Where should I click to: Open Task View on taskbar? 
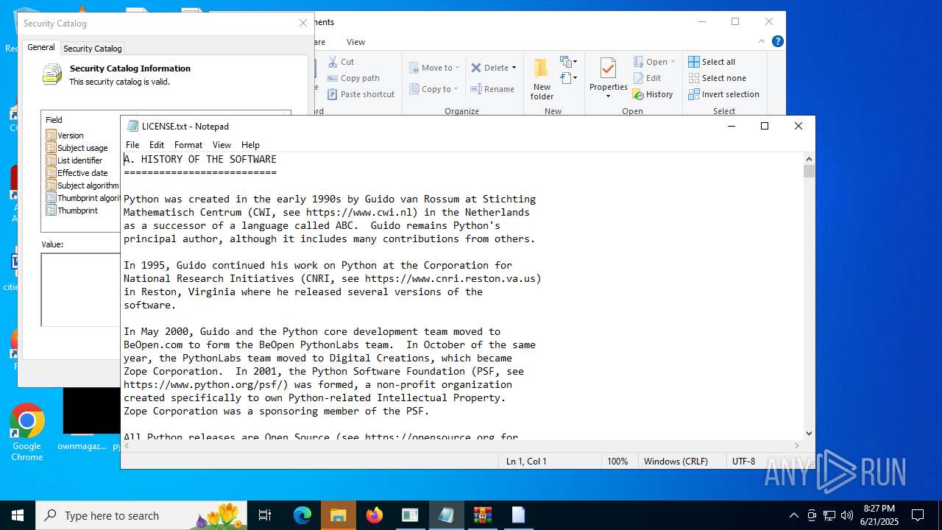click(265, 515)
